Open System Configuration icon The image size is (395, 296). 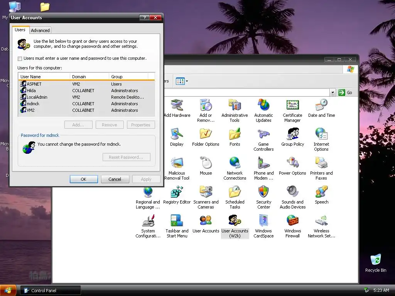coord(148,227)
